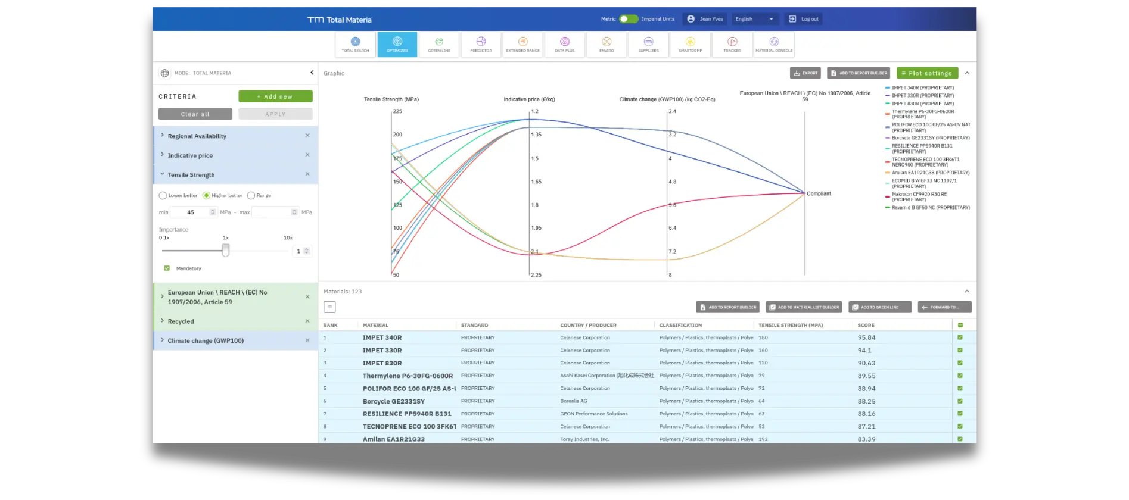Open the Thermylene P6-30FG-0600R material
Viewport: 1129px width, 500px height.
[x=408, y=376]
